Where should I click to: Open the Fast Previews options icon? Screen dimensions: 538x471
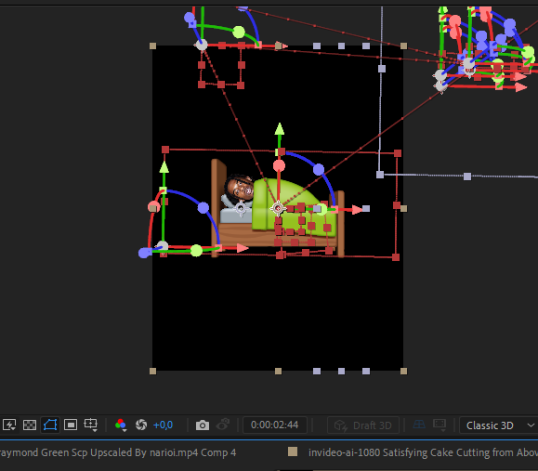[x=9, y=425]
